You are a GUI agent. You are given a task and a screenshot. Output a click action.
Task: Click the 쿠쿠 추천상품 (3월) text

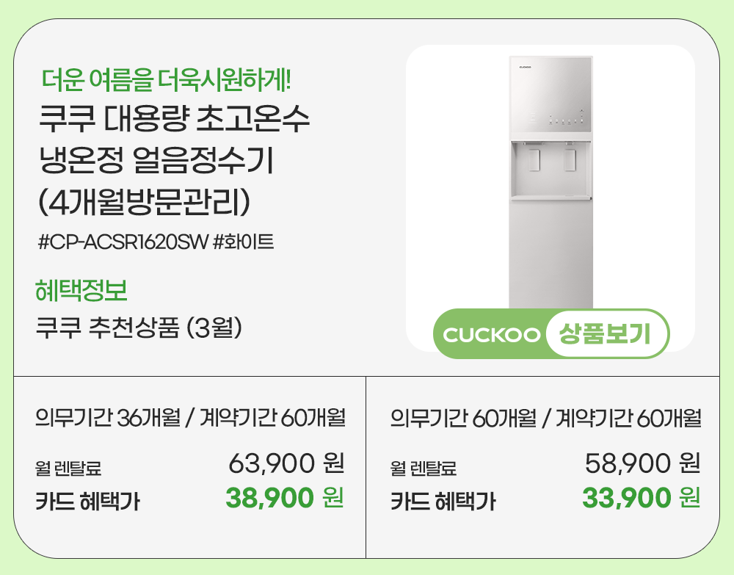[139, 327]
